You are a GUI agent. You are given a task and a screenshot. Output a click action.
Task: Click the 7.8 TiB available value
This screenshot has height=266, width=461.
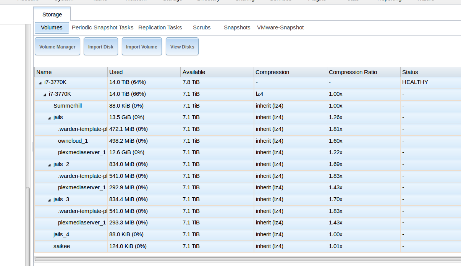coord(191,82)
